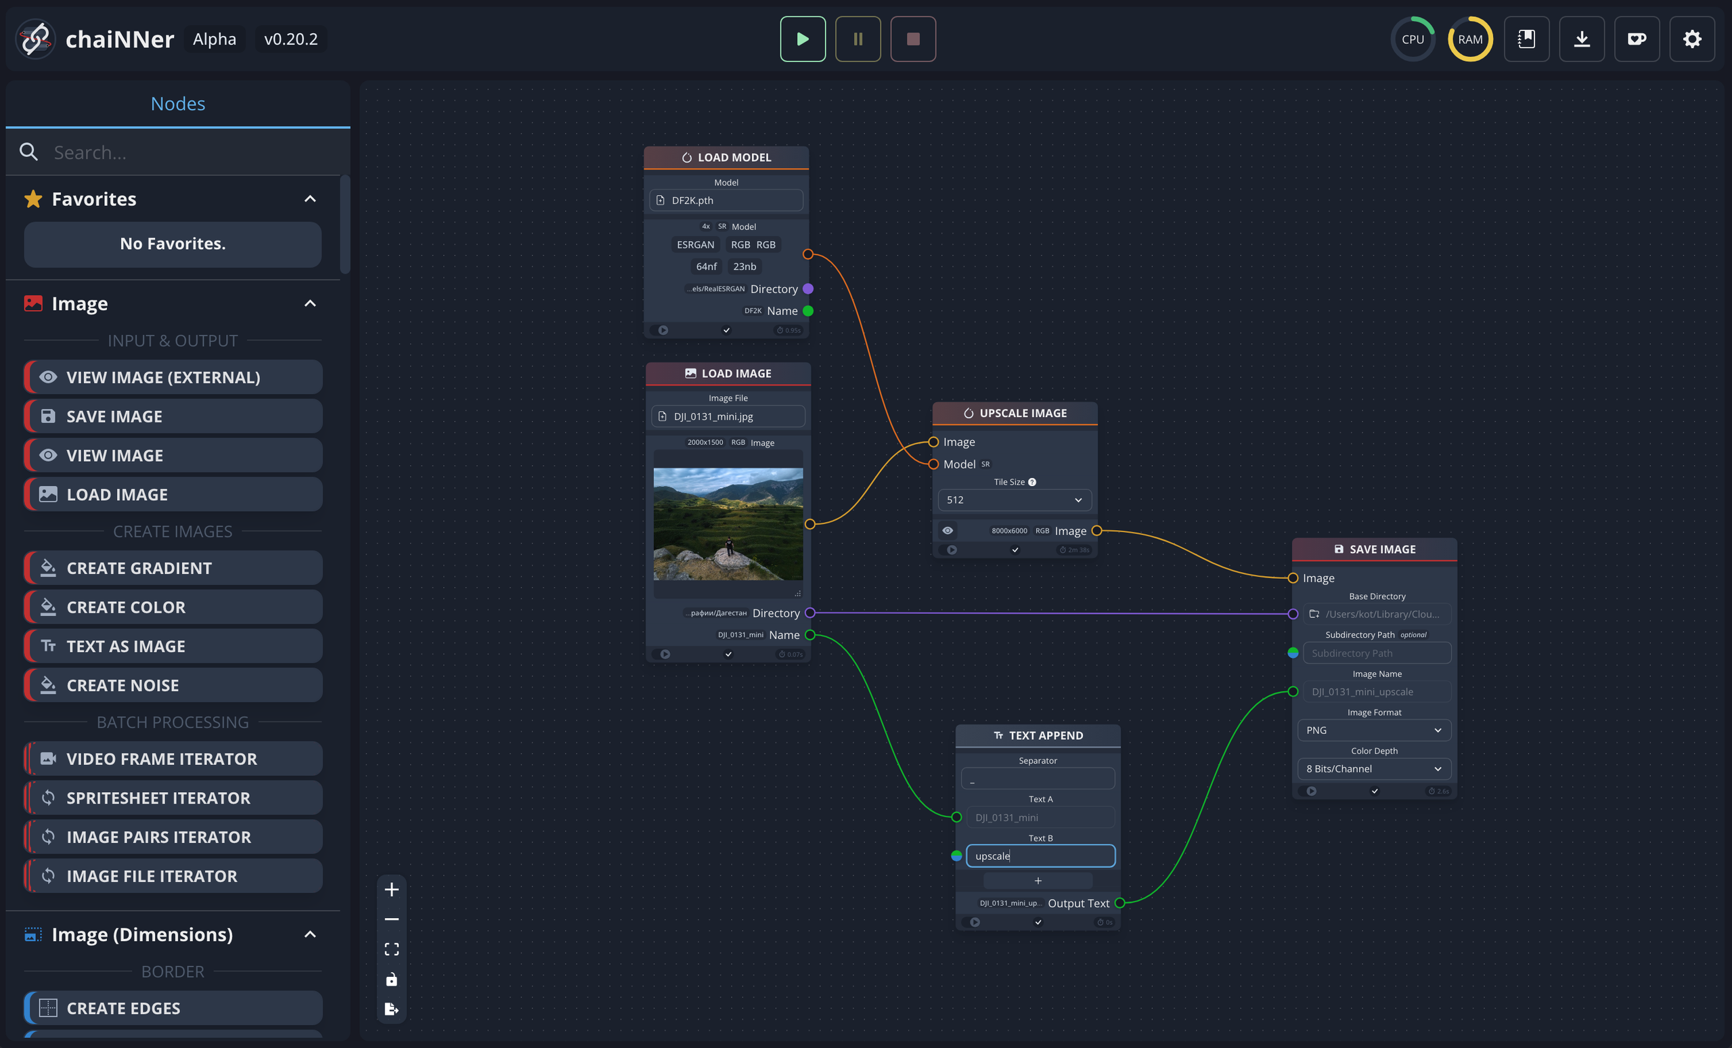Select the SAVE IMAGE node in the sidebar
Viewport: 1732px width, 1048px height.
coord(173,417)
